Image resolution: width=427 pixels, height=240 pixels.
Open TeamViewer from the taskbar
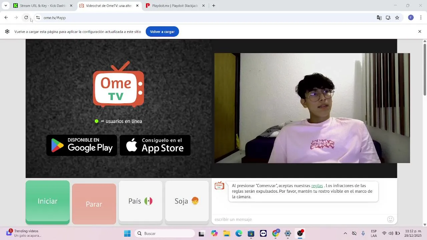263,234
